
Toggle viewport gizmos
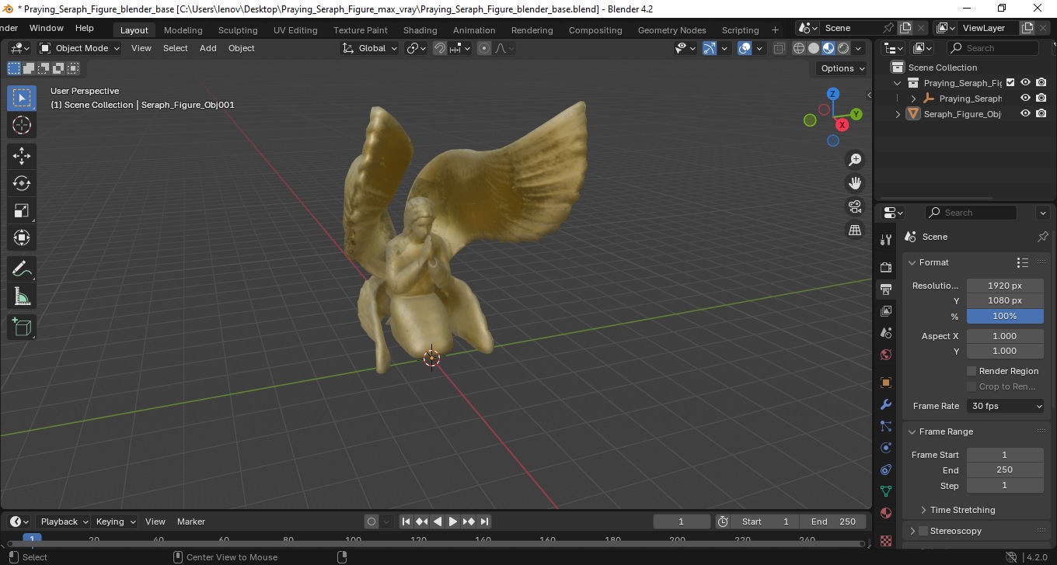click(x=710, y=48)
